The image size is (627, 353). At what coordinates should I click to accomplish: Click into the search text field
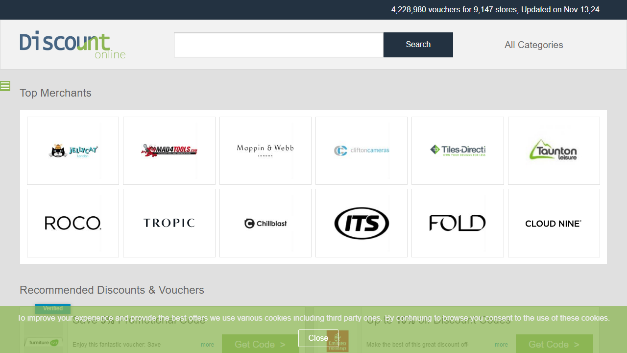278,45
